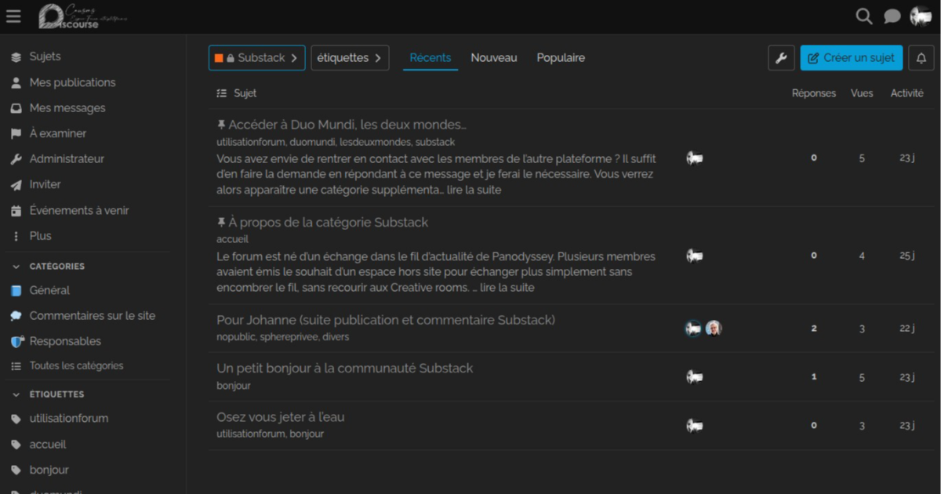Open the wrench admin options button
The height and width of the screenshot is (494, 941).
pyautogui.click(x=781, y=57)
